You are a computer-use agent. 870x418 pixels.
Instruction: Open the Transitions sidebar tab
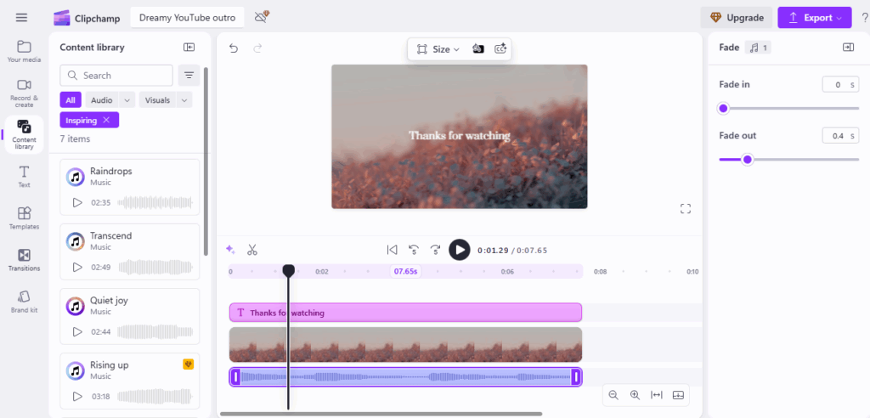click(24, 260)
